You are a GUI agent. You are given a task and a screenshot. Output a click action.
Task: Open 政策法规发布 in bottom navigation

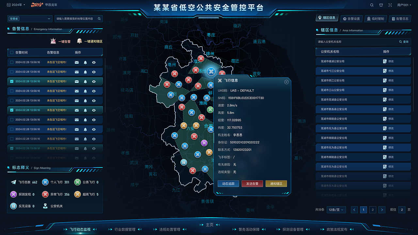coord(337,229)
